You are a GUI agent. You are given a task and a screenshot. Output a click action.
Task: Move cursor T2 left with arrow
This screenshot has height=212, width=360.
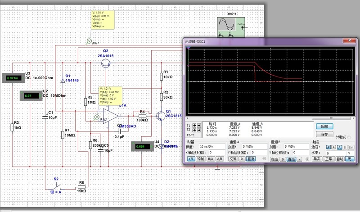pos(194,130)
